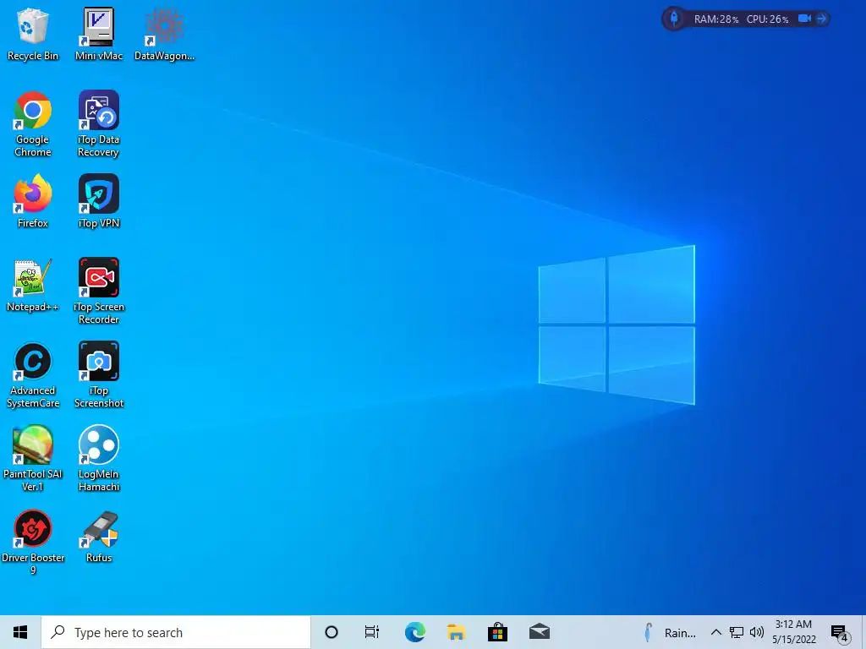Click the arrow icon on performance widget
The image size is (866, 649).
(822, 19)
